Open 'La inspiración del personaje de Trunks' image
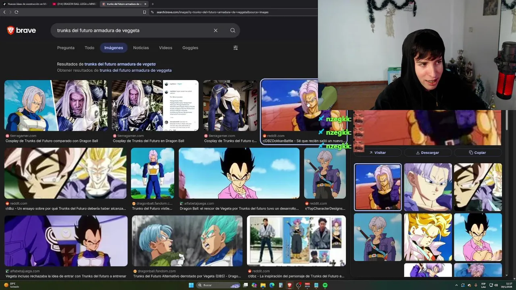Image resolution: width=516 pixels, height=290 pixels. tap(296, 241)
